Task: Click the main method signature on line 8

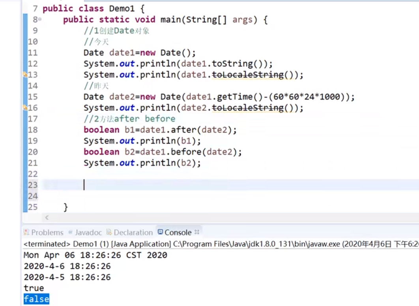Action: click(165, 19)
